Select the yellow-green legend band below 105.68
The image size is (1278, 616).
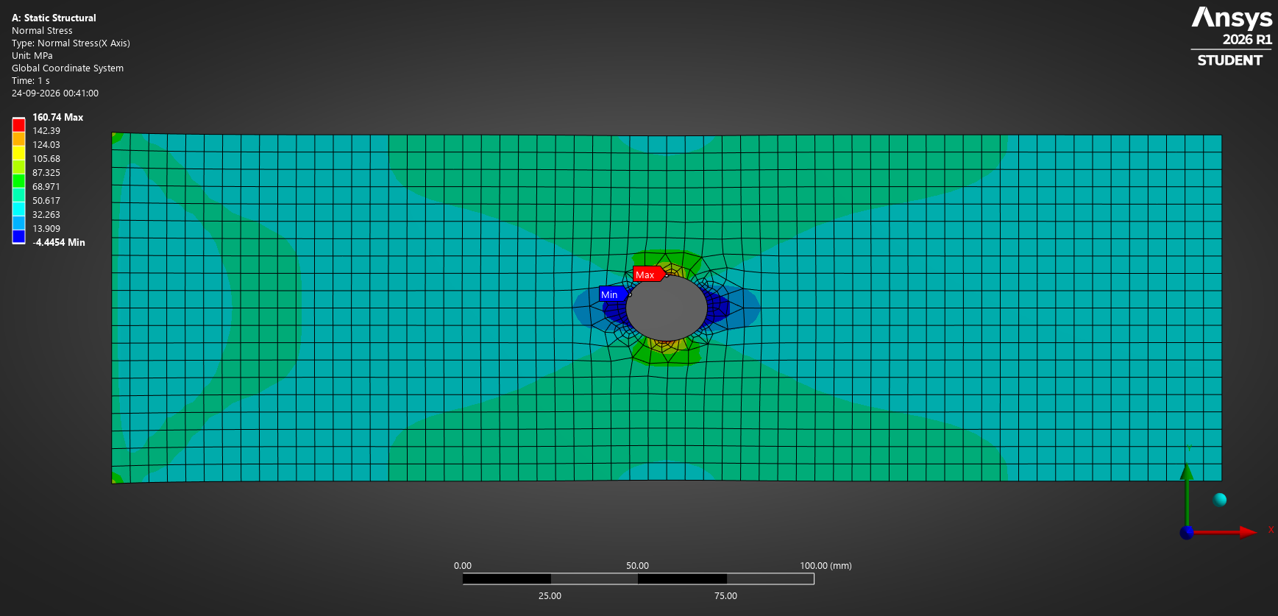tap(18, 166)
